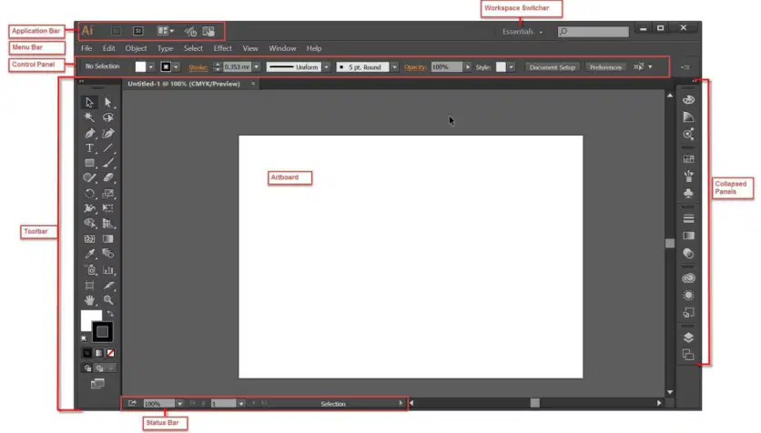Screen dimensions: 761x433
Task: Click the Document Setup button
Action: [x=553, y=67]
